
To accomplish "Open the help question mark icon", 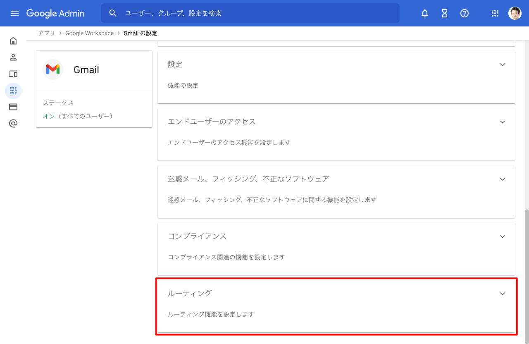I will (465, 13).
